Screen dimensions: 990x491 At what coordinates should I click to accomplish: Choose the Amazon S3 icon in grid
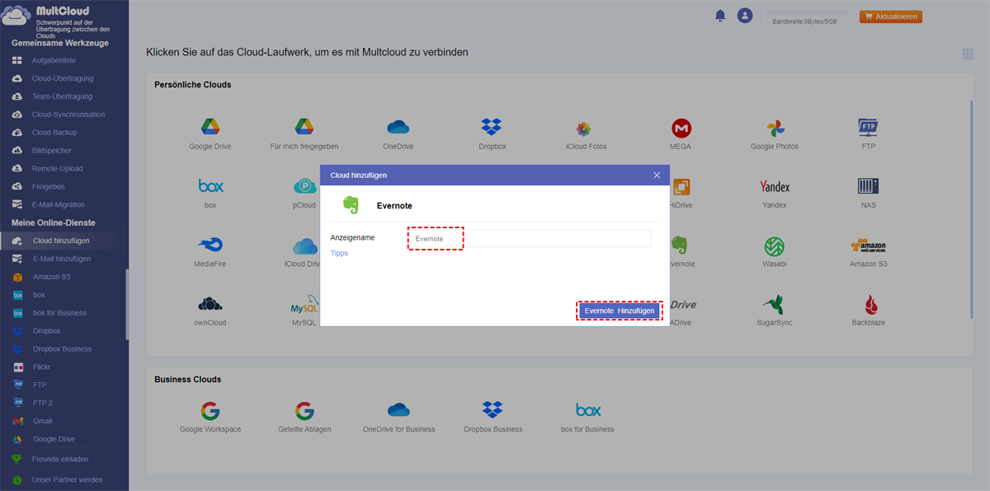[868, 246]
